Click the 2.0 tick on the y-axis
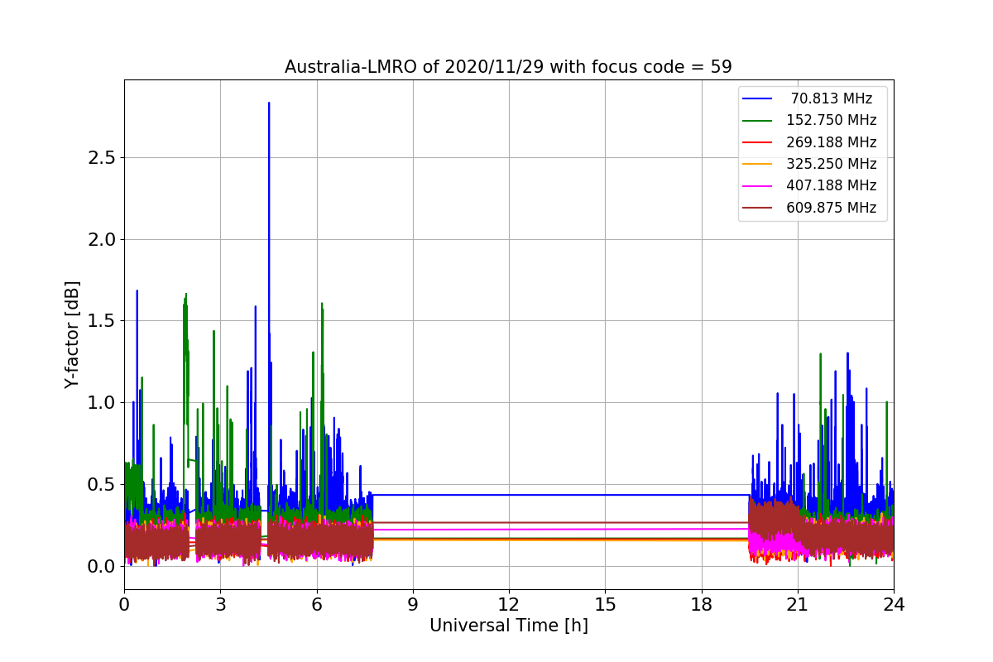 pyautogui.click(x=102, y=239)
